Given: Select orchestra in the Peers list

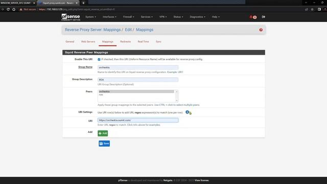Looking at the screenshot, I should [x=136, y=91].
